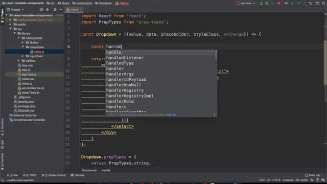This screenshot has height=184, width=327.
Task: Click 'library' in top breadcrumb path
Action: (63, 4)
